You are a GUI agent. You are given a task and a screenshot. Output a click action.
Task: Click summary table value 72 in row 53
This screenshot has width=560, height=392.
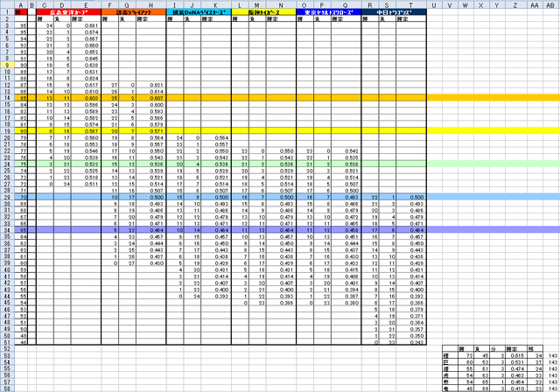pos(465,355)
